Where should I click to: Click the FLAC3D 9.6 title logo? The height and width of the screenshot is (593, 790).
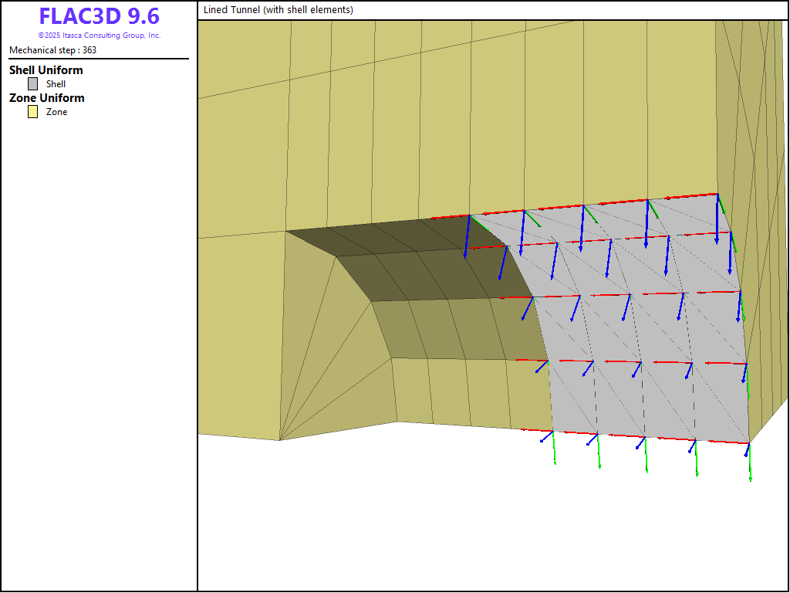99,17
